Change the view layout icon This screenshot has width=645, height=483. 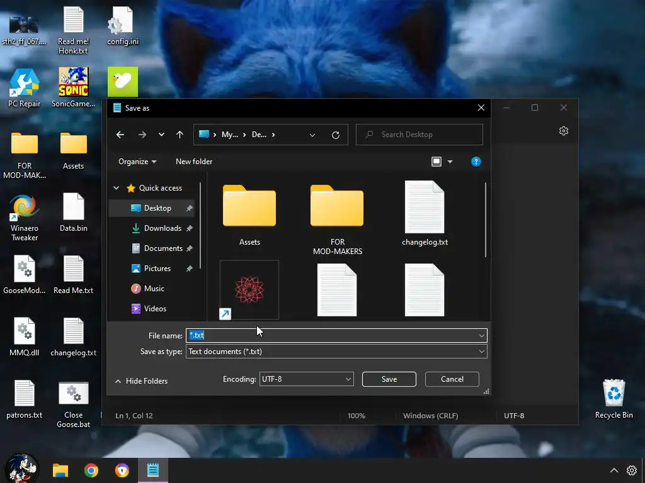coord(437,162)
